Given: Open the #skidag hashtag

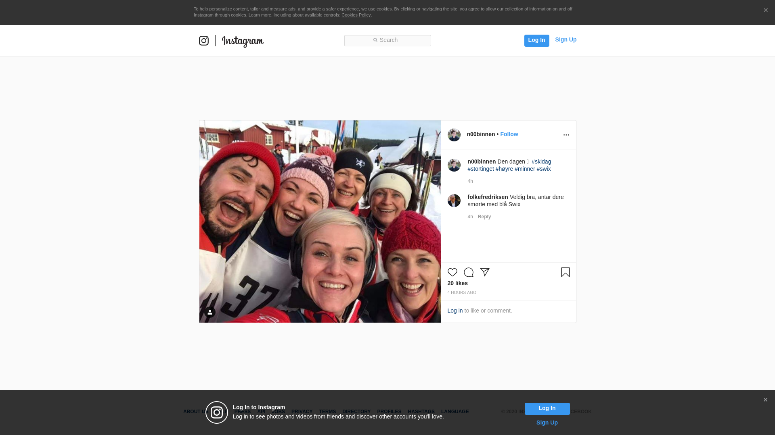Looking at the screenshot, I should (541, 162).
